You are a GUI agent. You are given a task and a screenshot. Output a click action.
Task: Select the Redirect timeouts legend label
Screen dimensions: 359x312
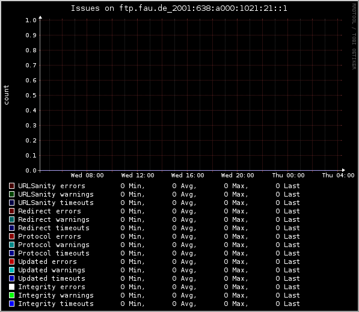point(54,228)
